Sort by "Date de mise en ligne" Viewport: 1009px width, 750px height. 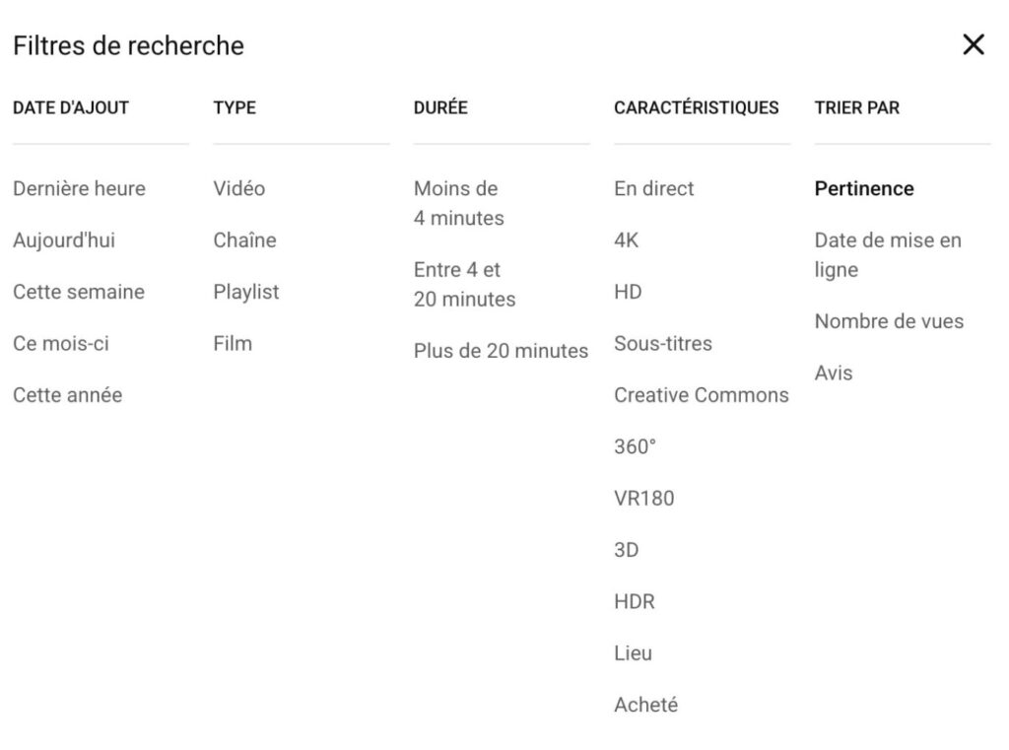(x=887, y=254)
